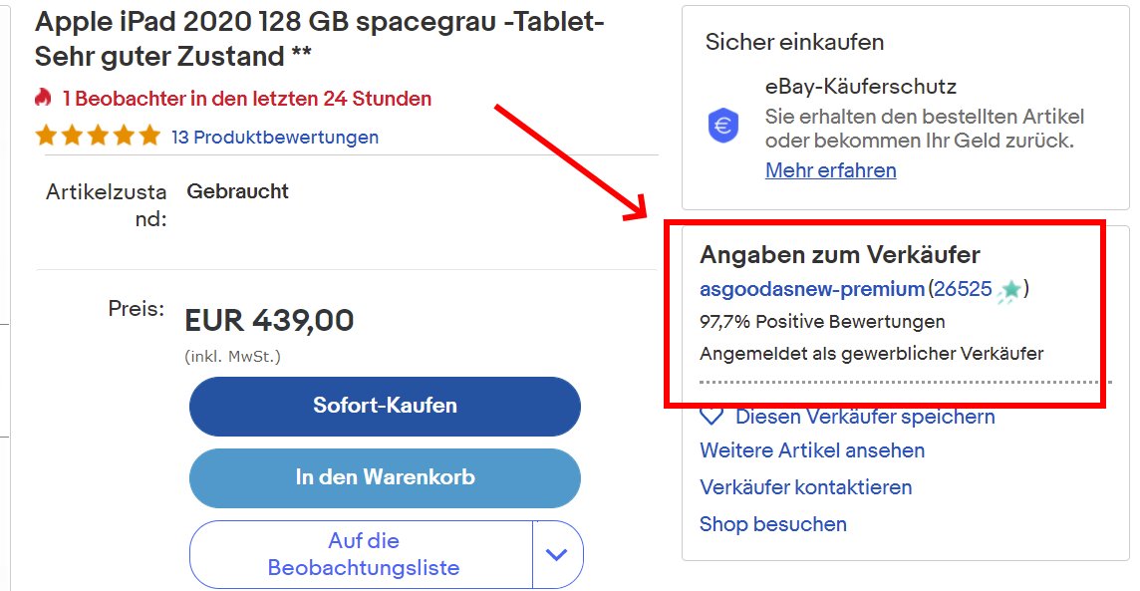This screenshot has height=591, width=1140.
Task: Click the heart icon beside Diesen Verkäufer speichern
Action: point(711,416)
